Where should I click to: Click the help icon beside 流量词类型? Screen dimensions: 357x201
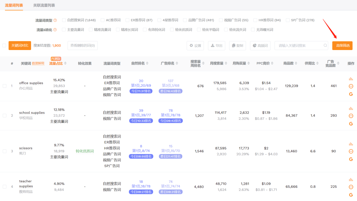(55, 20)
